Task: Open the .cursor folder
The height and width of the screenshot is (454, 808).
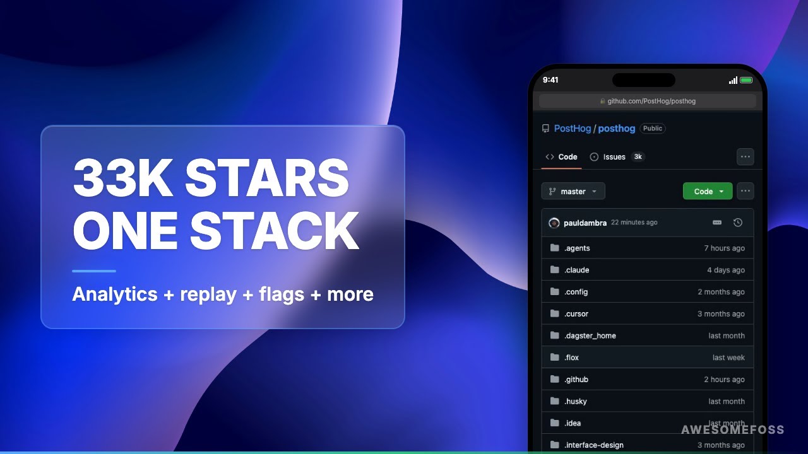Action: (x=576, y=314)
